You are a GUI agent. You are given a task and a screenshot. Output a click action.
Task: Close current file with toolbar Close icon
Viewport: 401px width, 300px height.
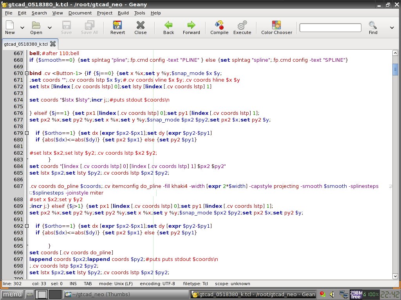[141, 27]
